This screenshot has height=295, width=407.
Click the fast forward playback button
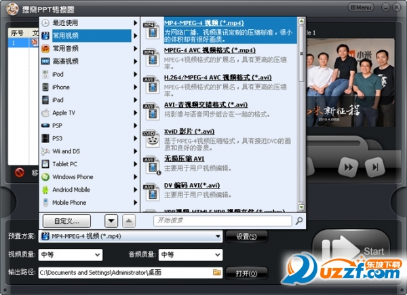pos(349,168)
